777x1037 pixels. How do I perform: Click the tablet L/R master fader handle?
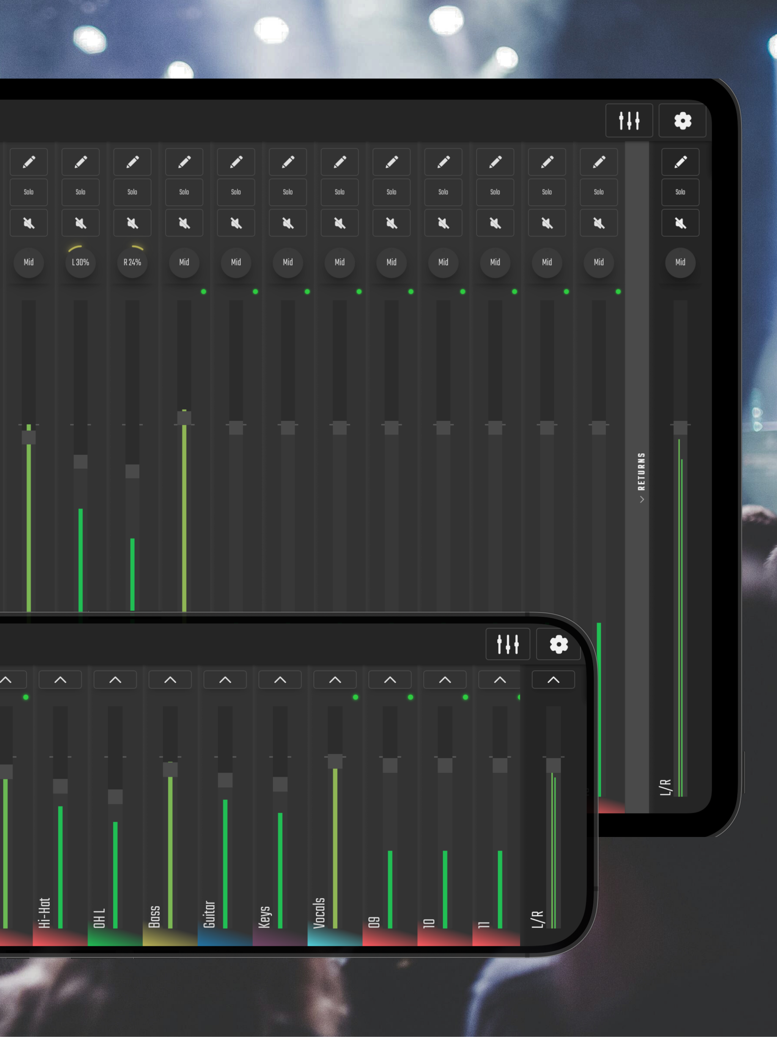681,428
